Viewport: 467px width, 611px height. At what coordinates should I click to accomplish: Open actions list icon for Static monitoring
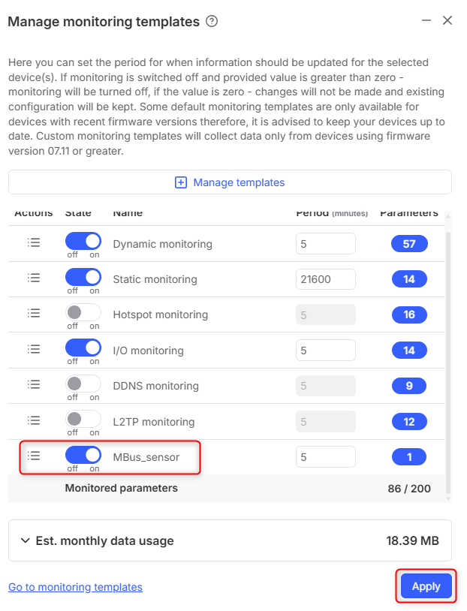pos(33,278)
